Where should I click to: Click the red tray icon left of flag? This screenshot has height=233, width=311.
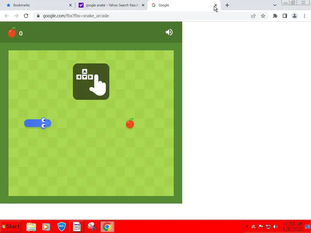click(254, 227)
